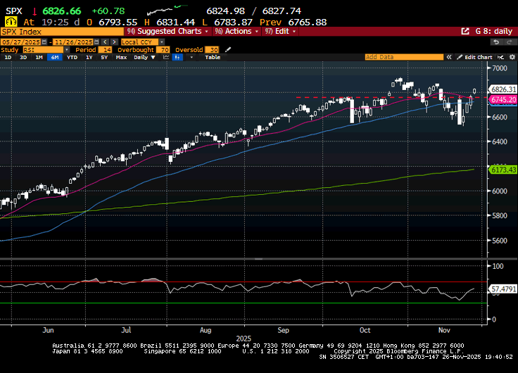Switch to the YTD range
The width and height of the screenshot is (518, 373).
click(x=71, y=57)
